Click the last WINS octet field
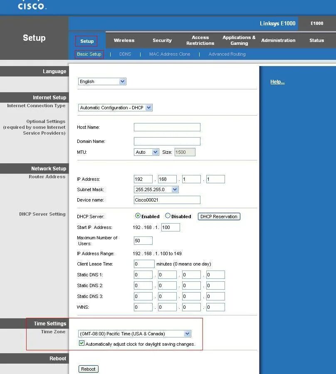 click(x=215, y=307)
